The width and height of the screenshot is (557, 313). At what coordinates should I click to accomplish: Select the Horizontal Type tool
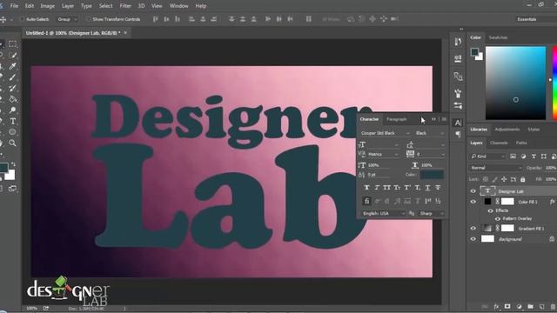(x=13, y=121)
